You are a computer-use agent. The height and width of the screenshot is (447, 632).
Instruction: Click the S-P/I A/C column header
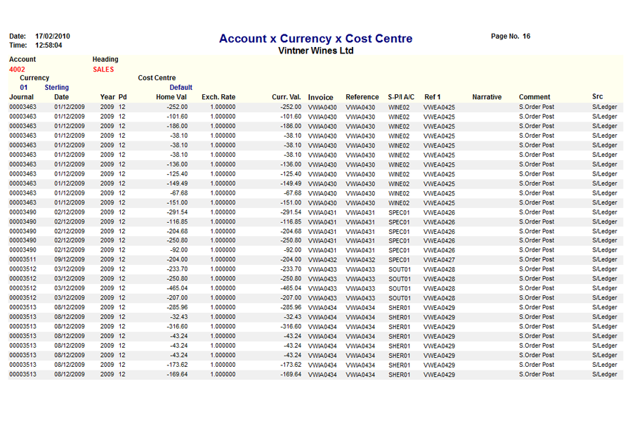point(401,97)
